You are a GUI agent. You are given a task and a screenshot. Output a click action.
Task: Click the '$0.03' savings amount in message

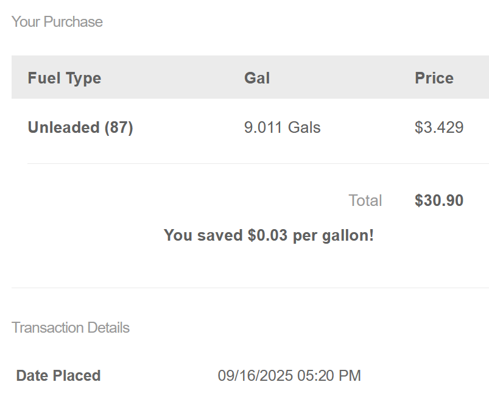(x=267, y=235)
